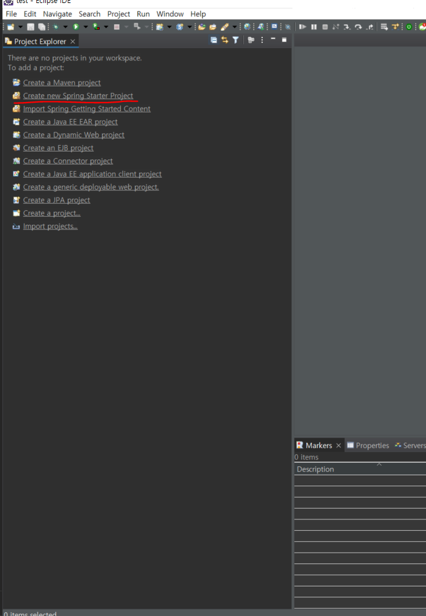426x616 pixels.
Task: Click the Terminate square debug icon
Action: [324, 27]
